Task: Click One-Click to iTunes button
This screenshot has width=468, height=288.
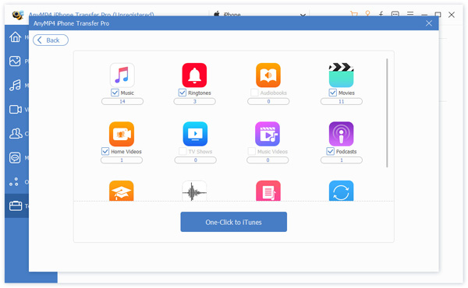Action: (x=234, y=222)
